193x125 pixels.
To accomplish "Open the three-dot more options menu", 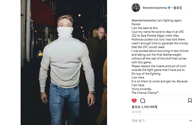I will 191,121.
